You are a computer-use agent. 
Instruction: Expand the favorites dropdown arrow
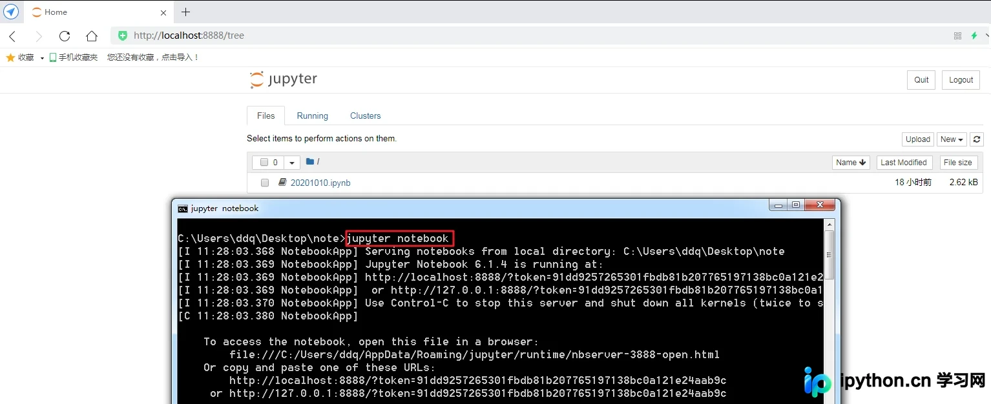(x=42, y=58)
